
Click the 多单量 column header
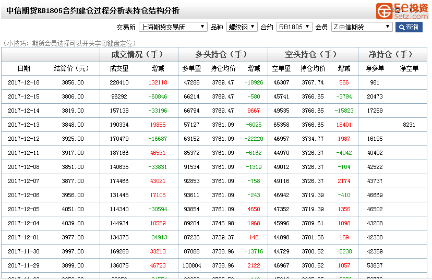point(191,68)
